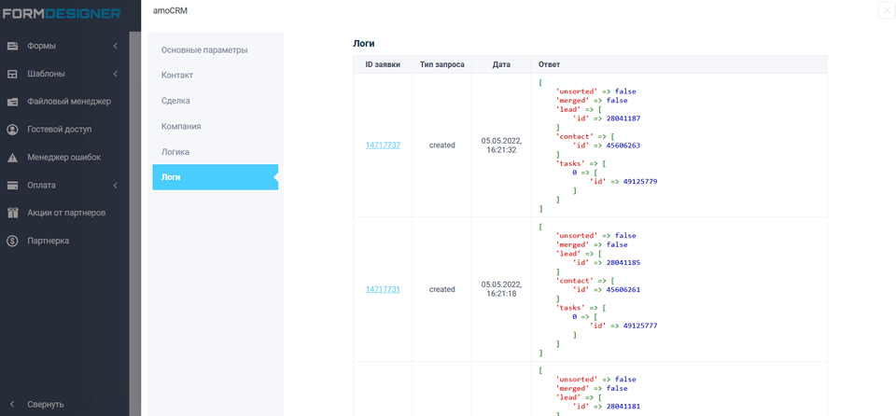Expand the Оплата submenu chevron
The width and height of the screenshot is (896, 416).
(x=115, y=185)
